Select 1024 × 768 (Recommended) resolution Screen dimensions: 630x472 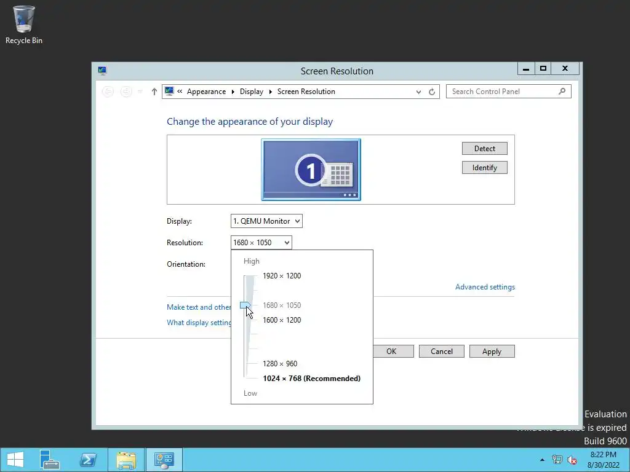(x=311, y=379)
